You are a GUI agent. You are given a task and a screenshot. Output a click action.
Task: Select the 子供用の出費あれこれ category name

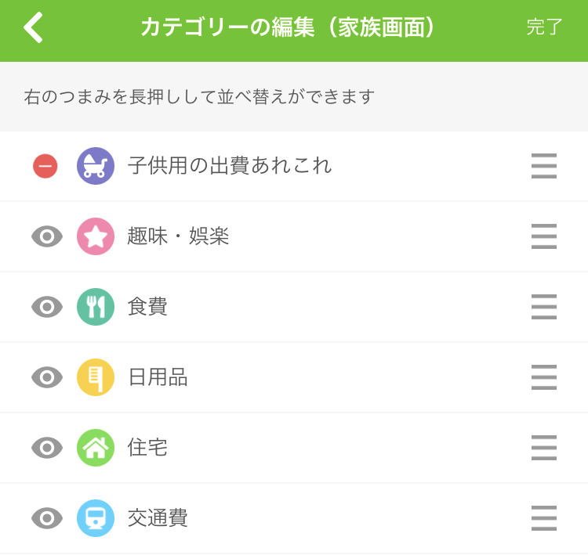pos(230,165)
